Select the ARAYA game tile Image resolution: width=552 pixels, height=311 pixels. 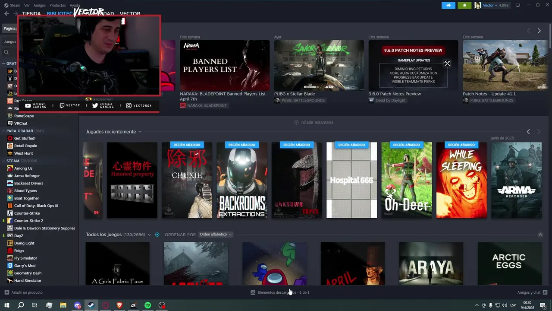[x=431, y=263]
